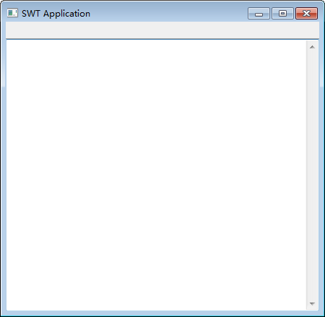Click the title bar's empty middle space
Viewport: 325px width, 317px height.
tap(168, 13)
